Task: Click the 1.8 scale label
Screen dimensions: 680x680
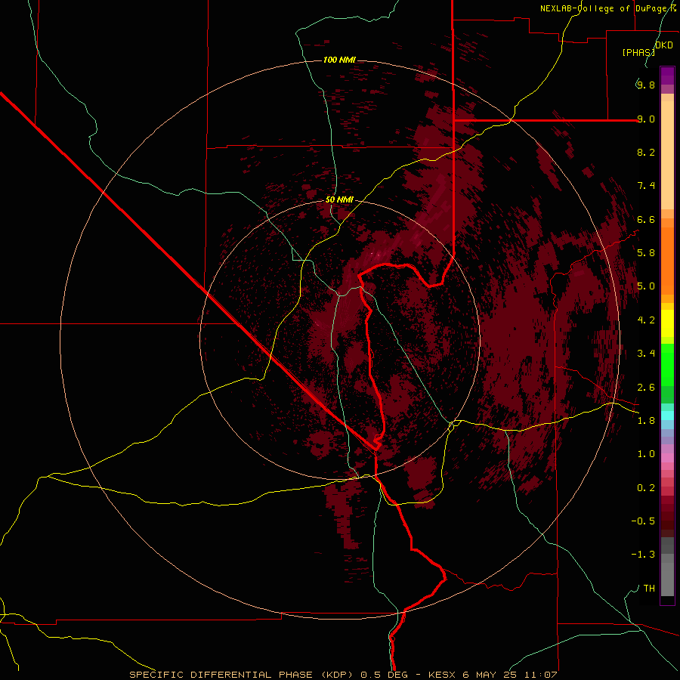Action: (x=646, y=421)
